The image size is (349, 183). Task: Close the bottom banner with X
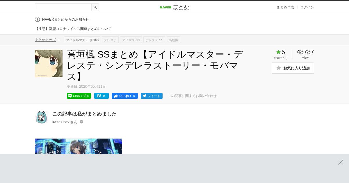tap(341, 162)
